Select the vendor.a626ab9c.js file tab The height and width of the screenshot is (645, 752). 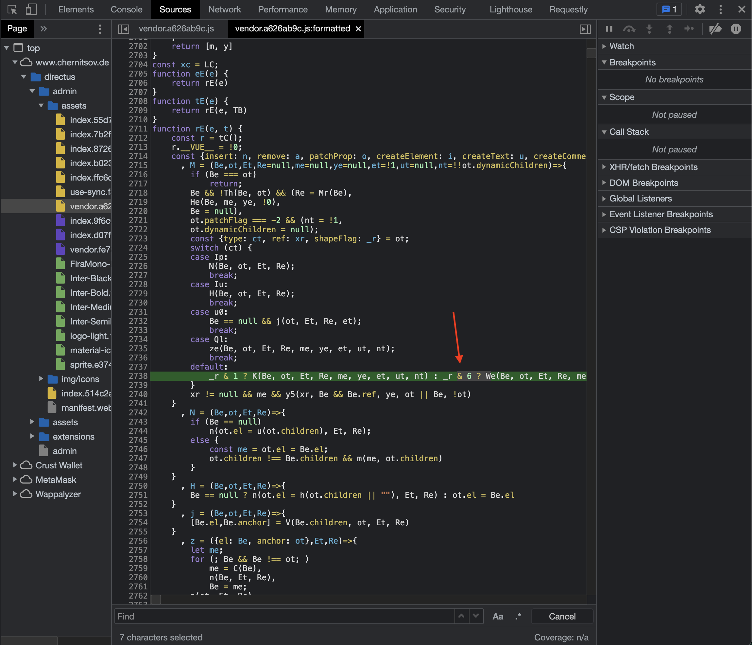(176, 29)
